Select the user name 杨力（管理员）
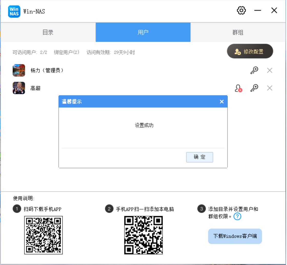 click(47, 70)
